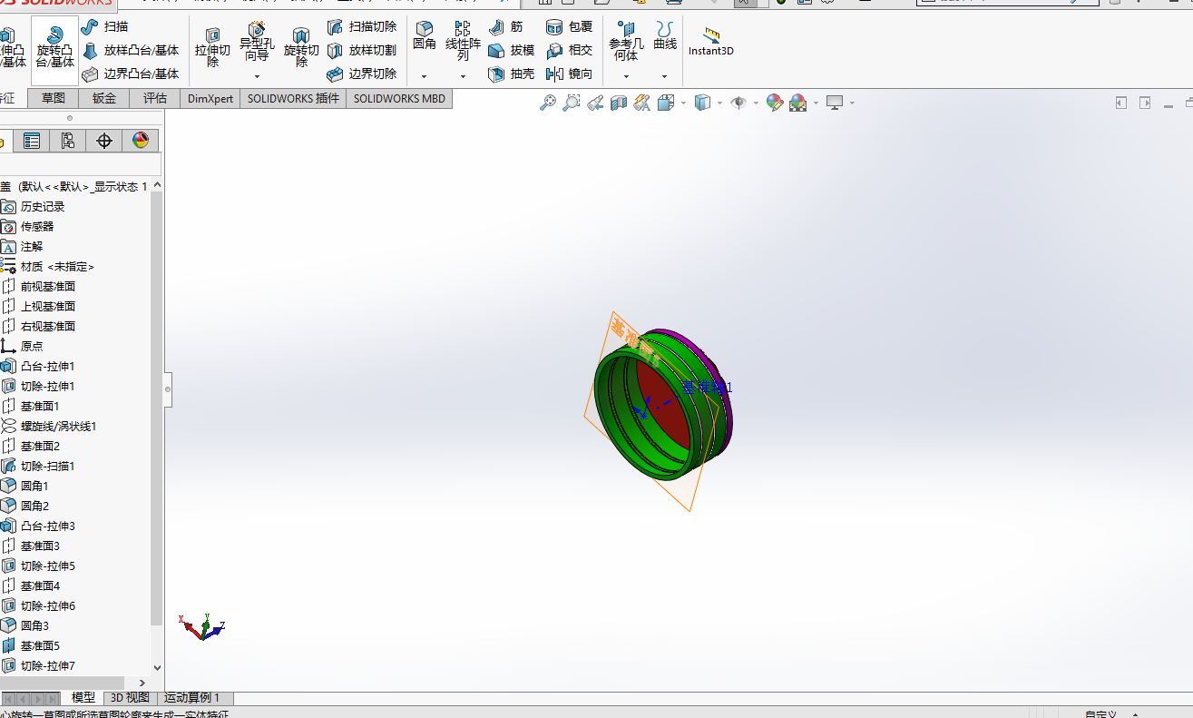Open the DimXpertManager panel tab
The width and height of the screenshot is (1193, 718).
[x=104, y=141]
